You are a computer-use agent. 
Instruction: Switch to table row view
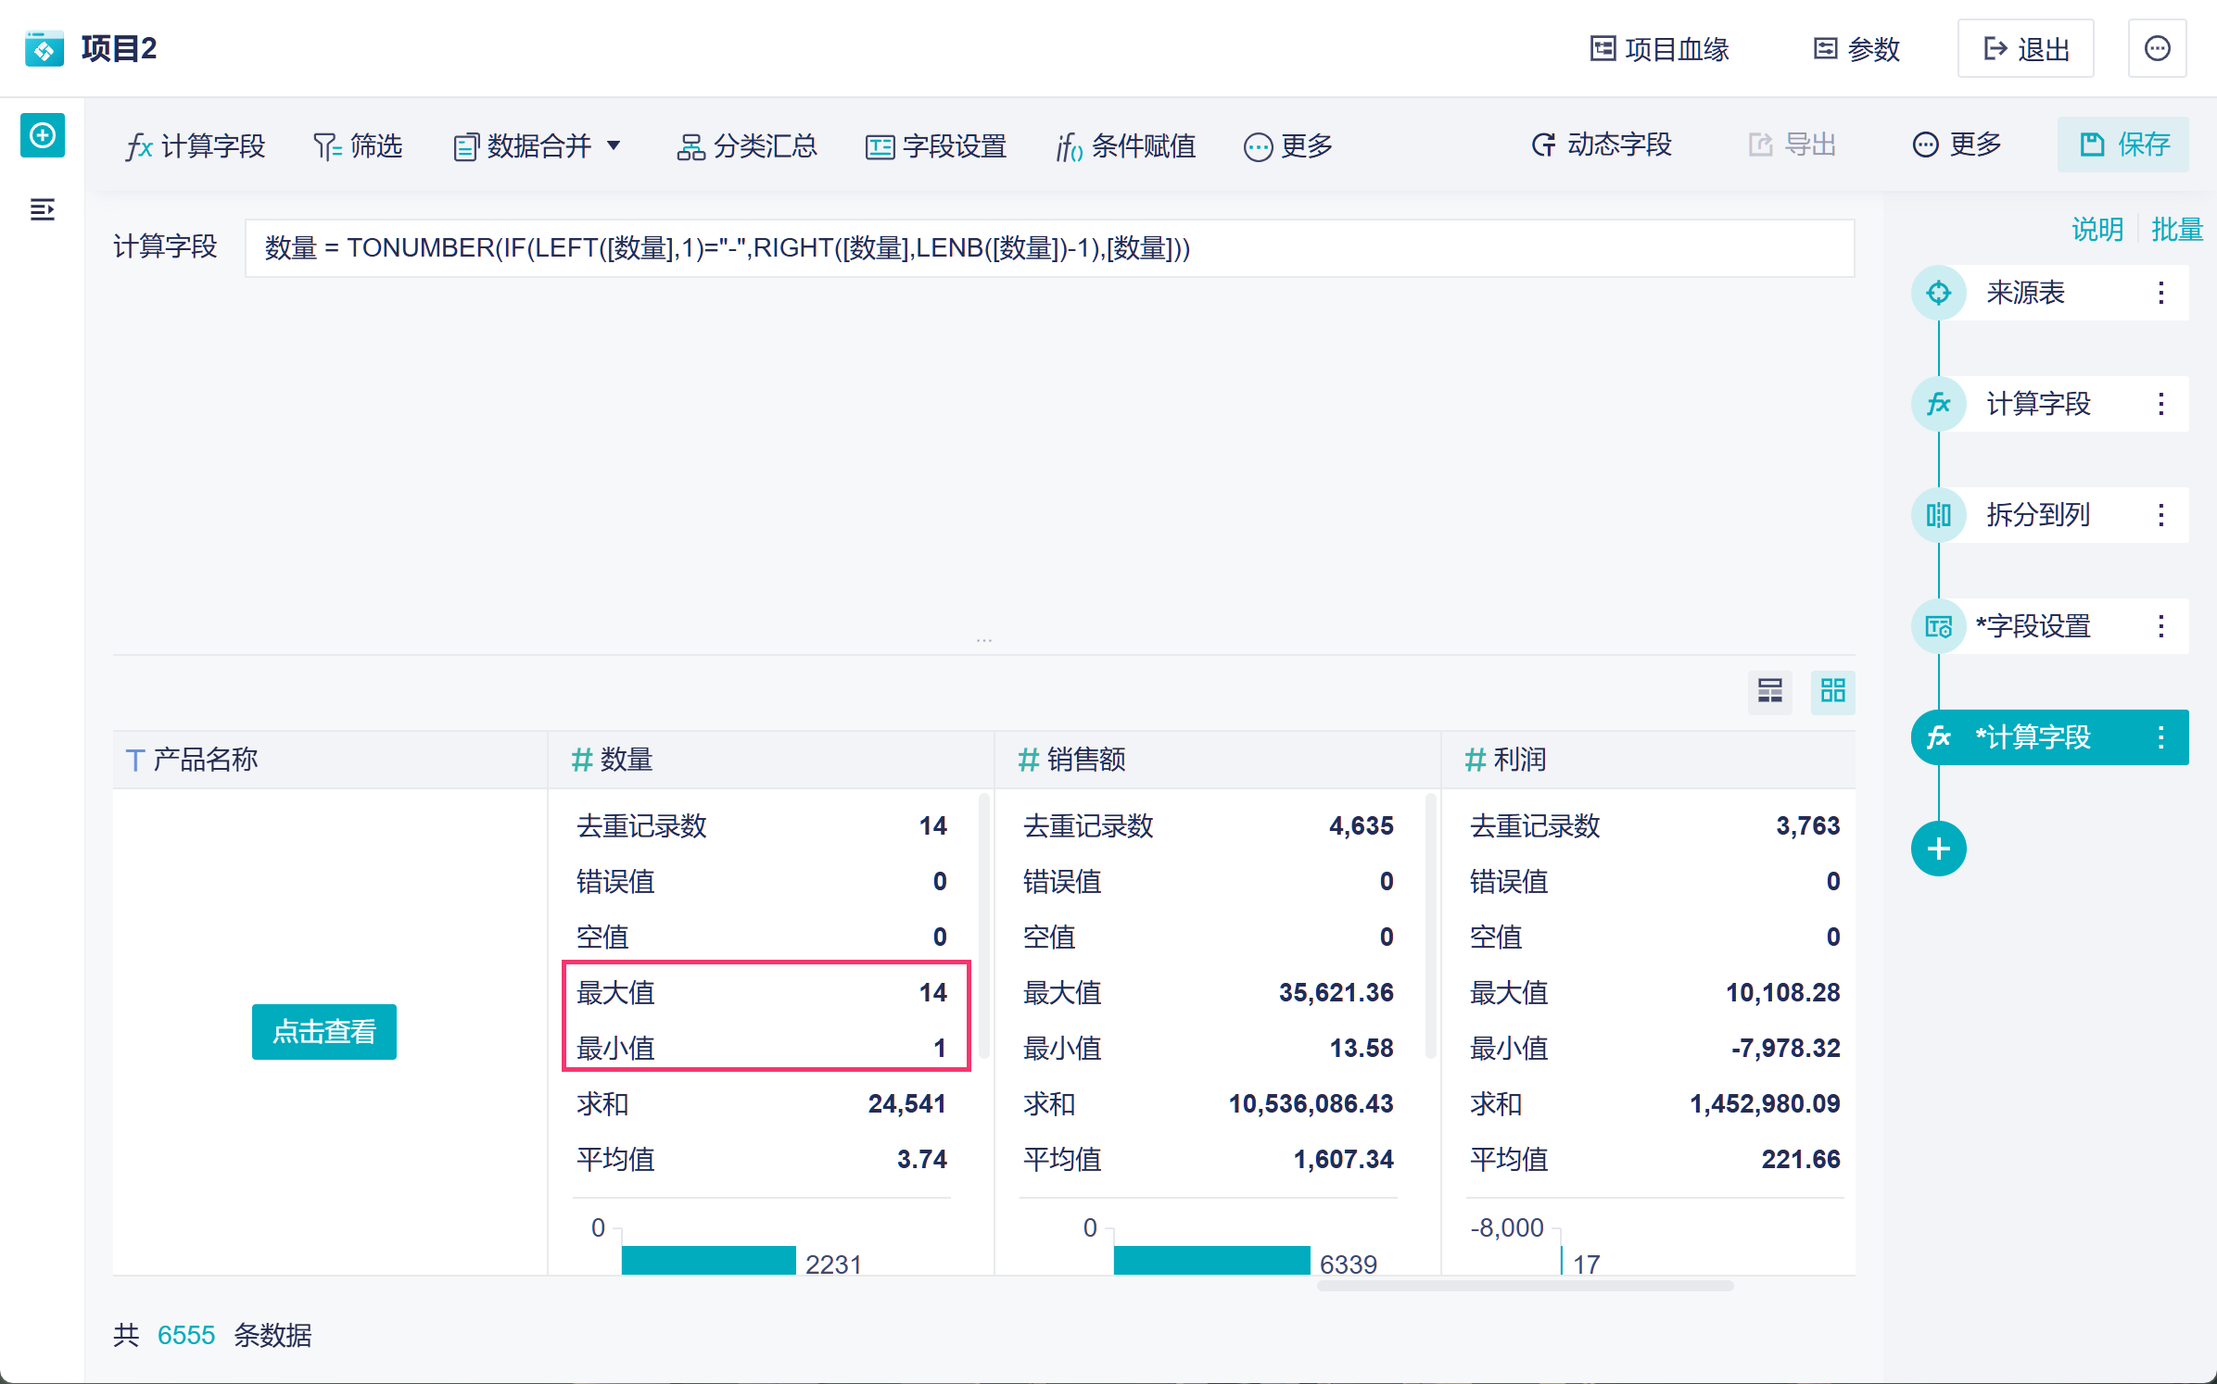1769,691
